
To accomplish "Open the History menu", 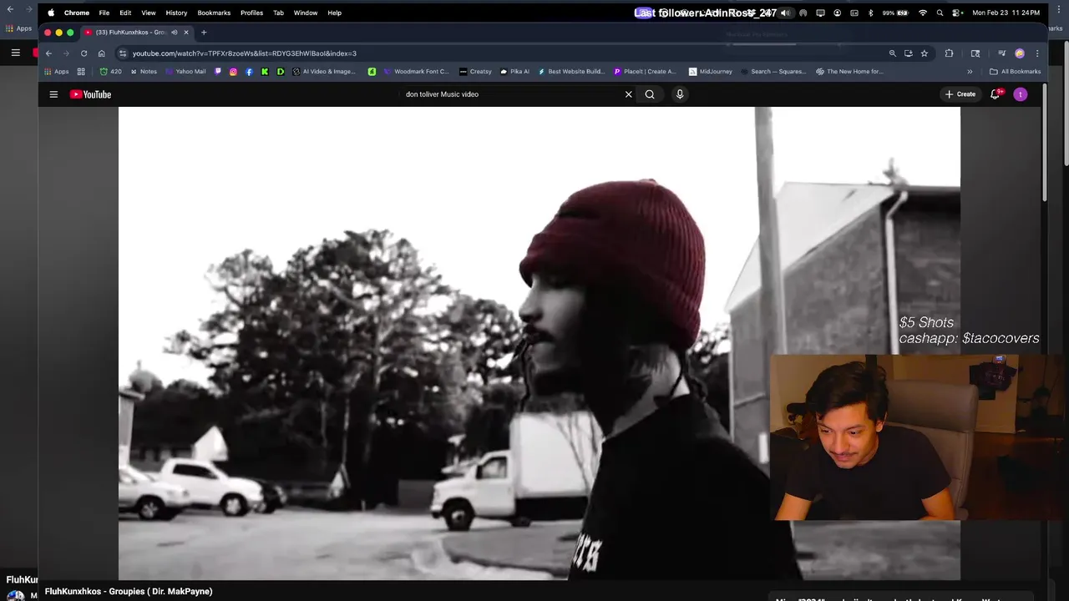I will click(x=176, y=13).
